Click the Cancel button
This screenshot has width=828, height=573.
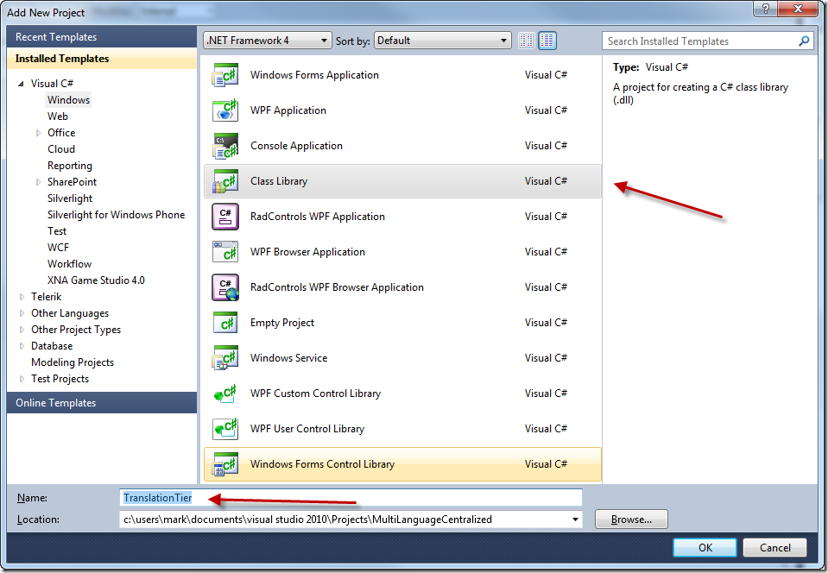point(774,548)
